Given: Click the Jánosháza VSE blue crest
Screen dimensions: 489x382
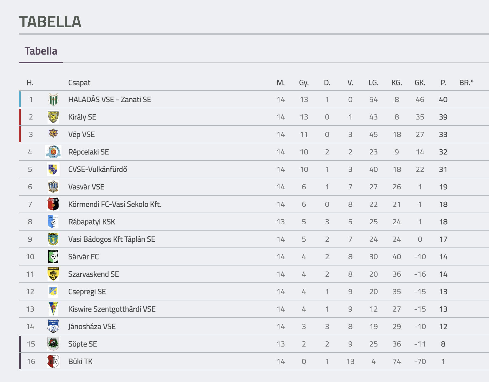Looking at the screenshot, I should [x=53, y=326].
